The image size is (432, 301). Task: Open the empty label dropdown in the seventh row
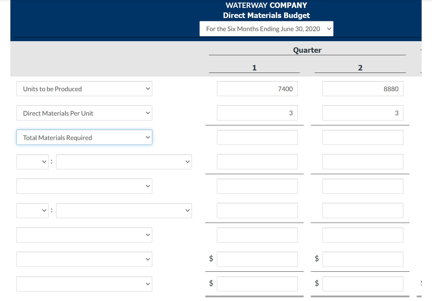[x=84, y=235]
